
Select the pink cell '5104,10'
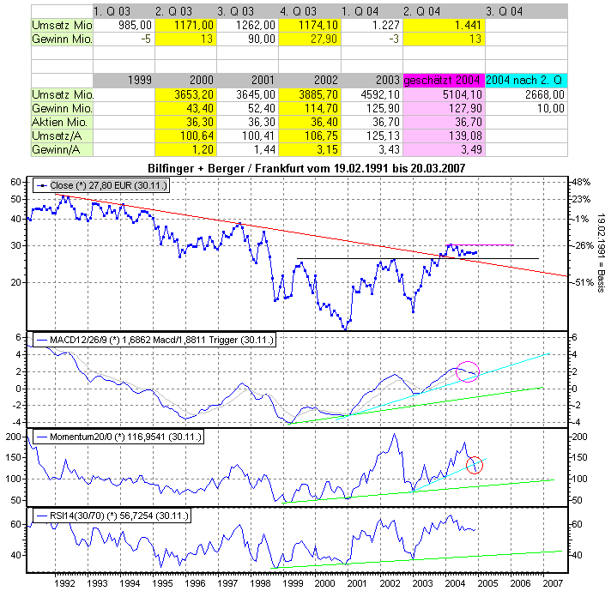click(445, 94)
